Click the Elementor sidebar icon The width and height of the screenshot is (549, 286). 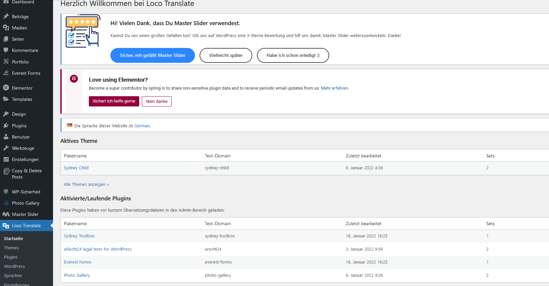coord(6,88)
